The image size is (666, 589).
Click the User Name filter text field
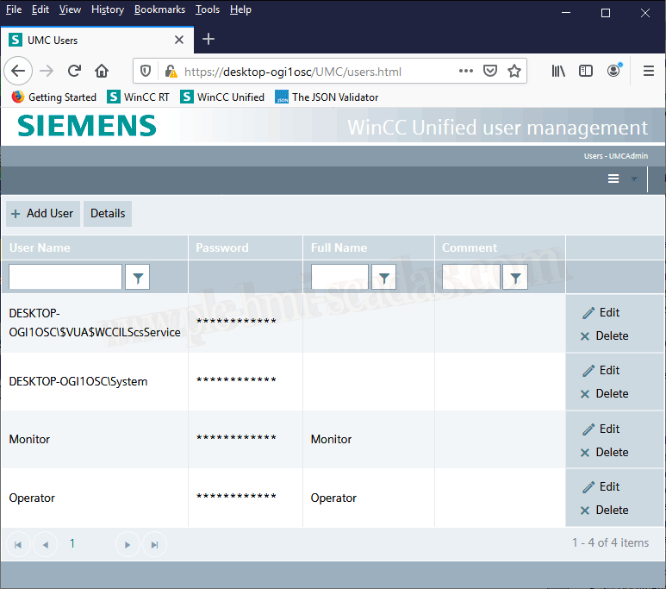pyautogui.click(x=65, y=277)
